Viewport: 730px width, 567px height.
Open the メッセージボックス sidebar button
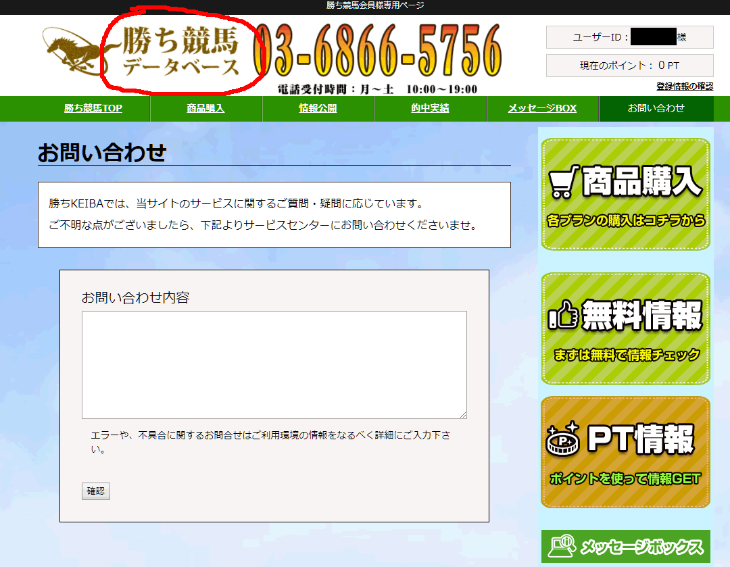coord(625,544)
